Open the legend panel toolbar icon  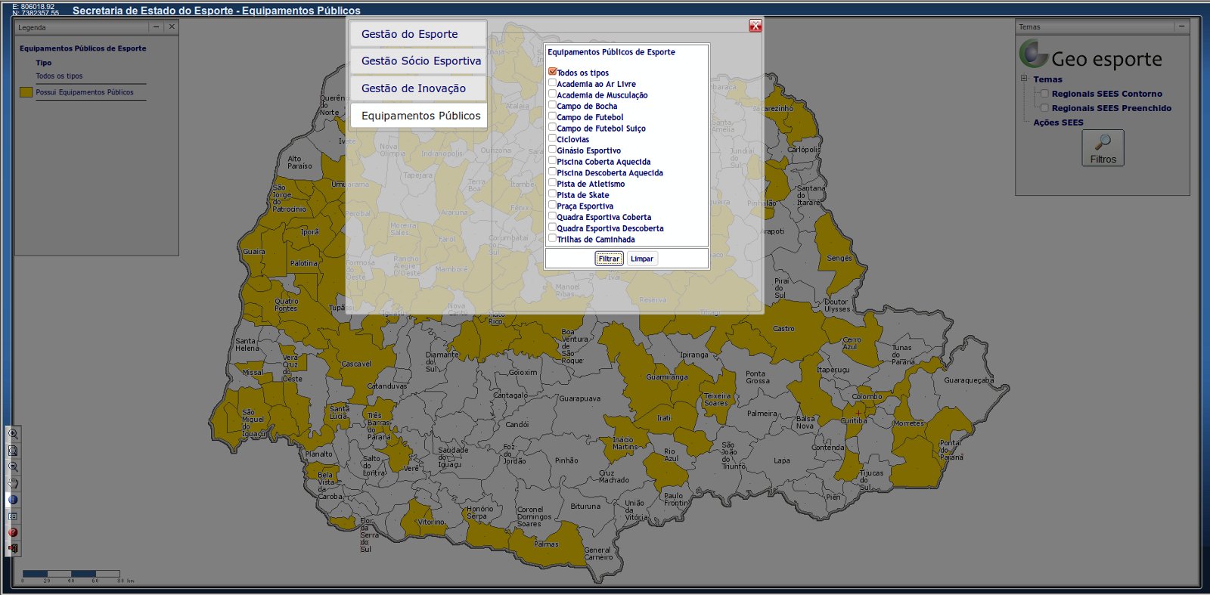pyautogui.click(x=13, y=516)
